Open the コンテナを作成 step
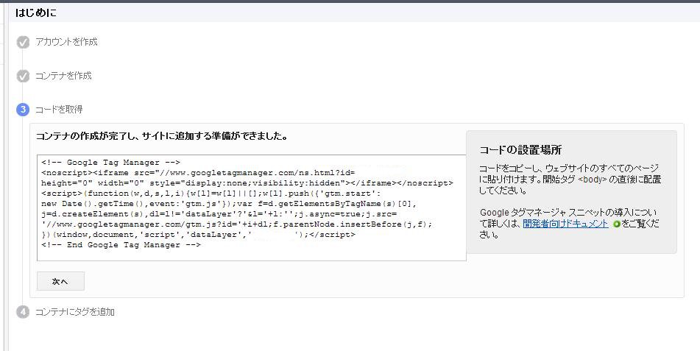700x351 pixels. [64, 76]
